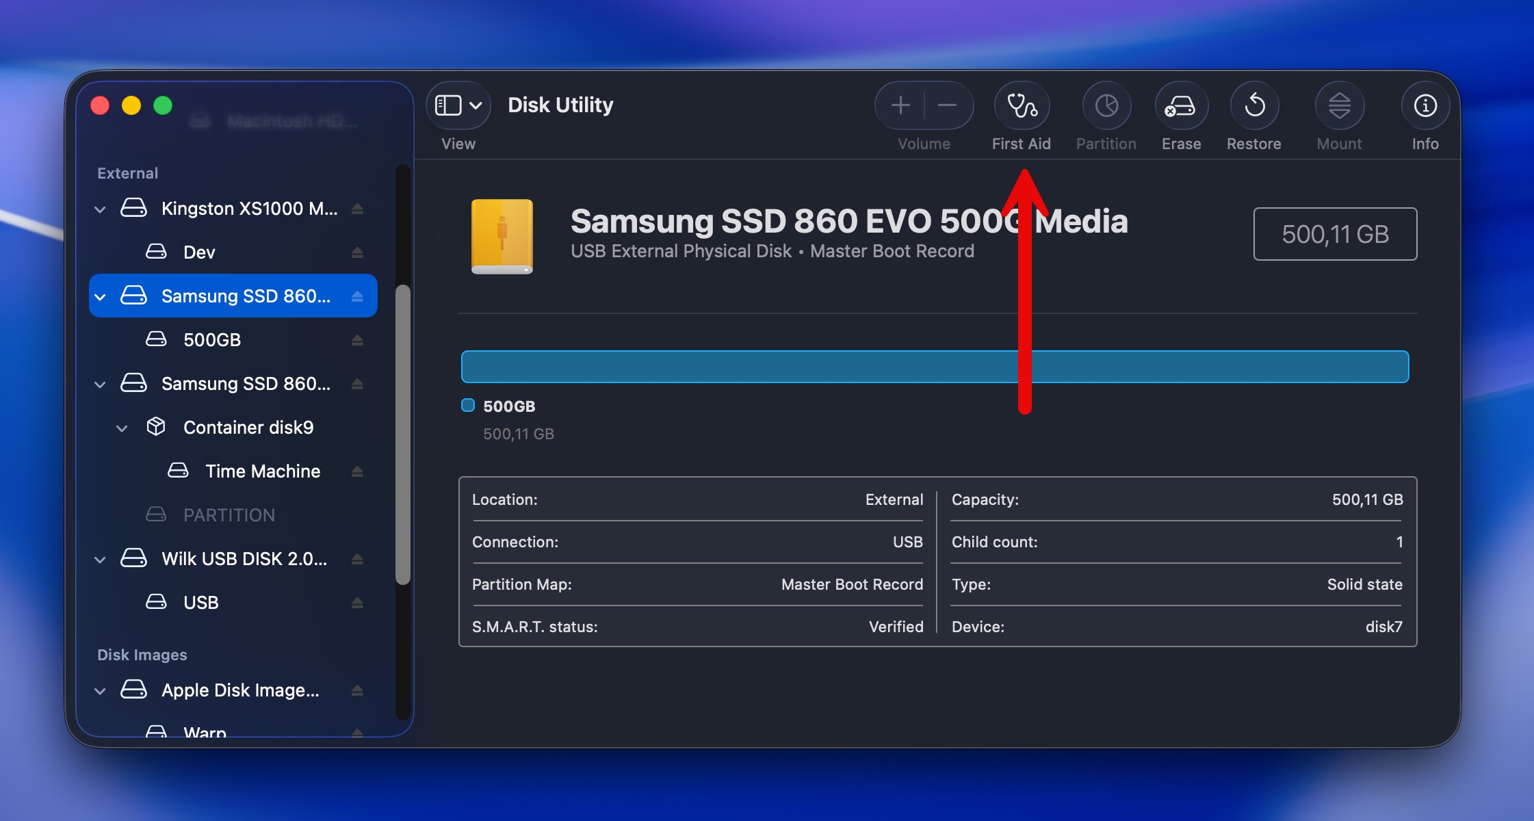Select the 500GB volume in sidebar
This screenshot has width=1534, height=821.
click(x=212, y=340)
